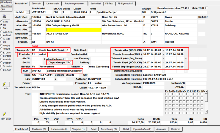Image resolution: width=220 pixels, height=133 pixels.
Task: Open the Vorgabe (1) bottom tab
Action: [78, 129]
